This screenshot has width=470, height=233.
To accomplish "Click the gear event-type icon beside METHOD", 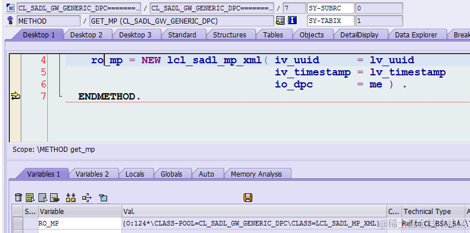I will coord(10,21).
